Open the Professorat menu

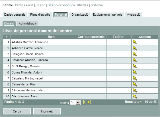(x=24, y=5)
